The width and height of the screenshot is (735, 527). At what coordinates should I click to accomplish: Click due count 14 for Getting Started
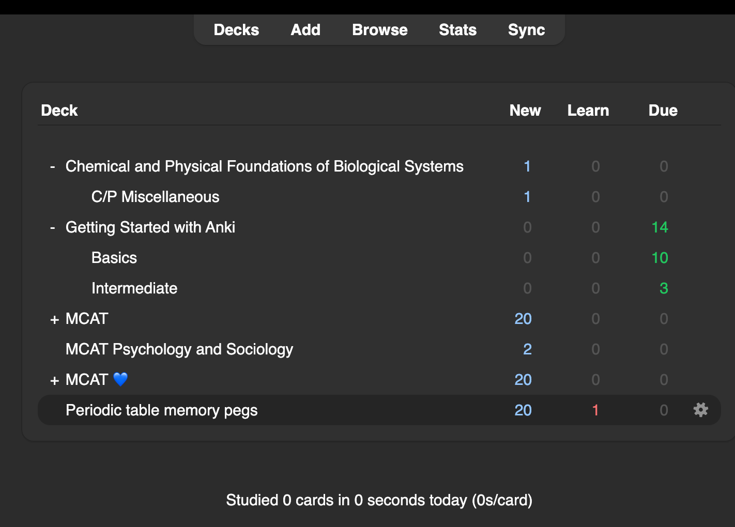point(660,227)
